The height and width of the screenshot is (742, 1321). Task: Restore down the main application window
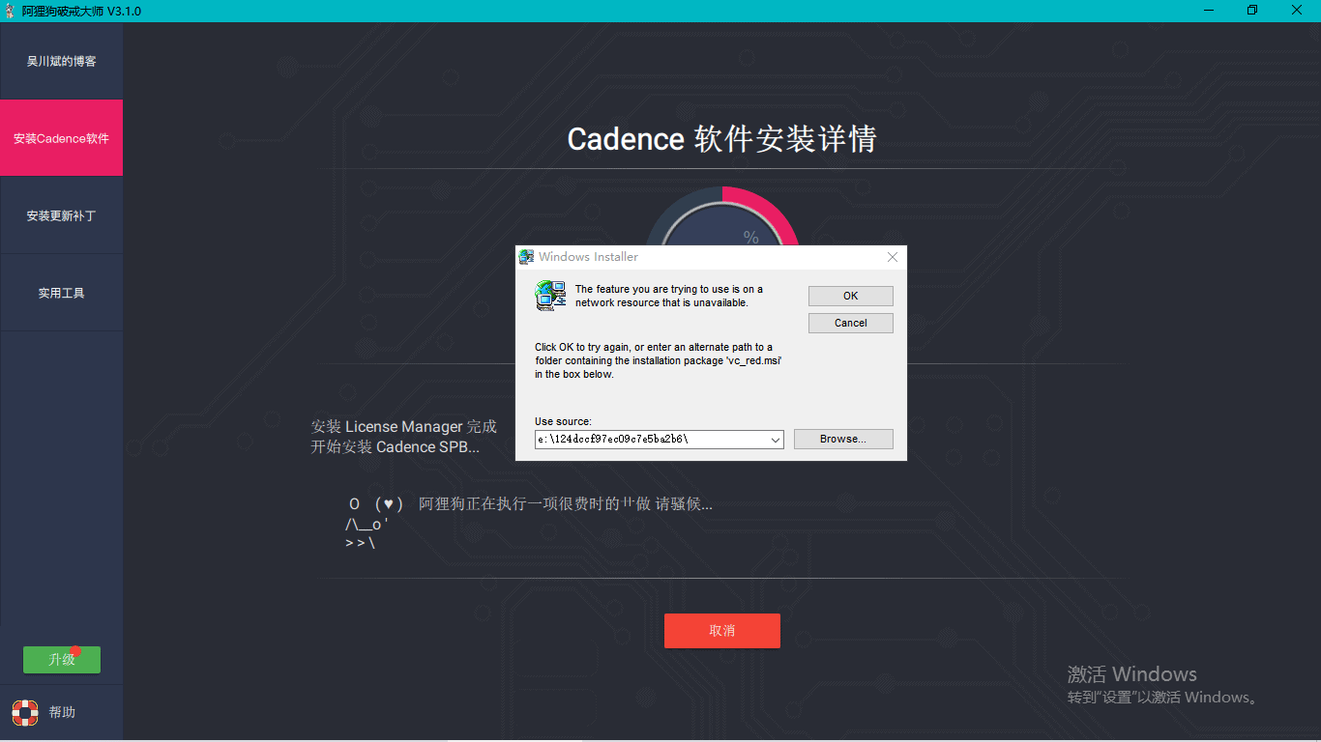point(1252,11)
